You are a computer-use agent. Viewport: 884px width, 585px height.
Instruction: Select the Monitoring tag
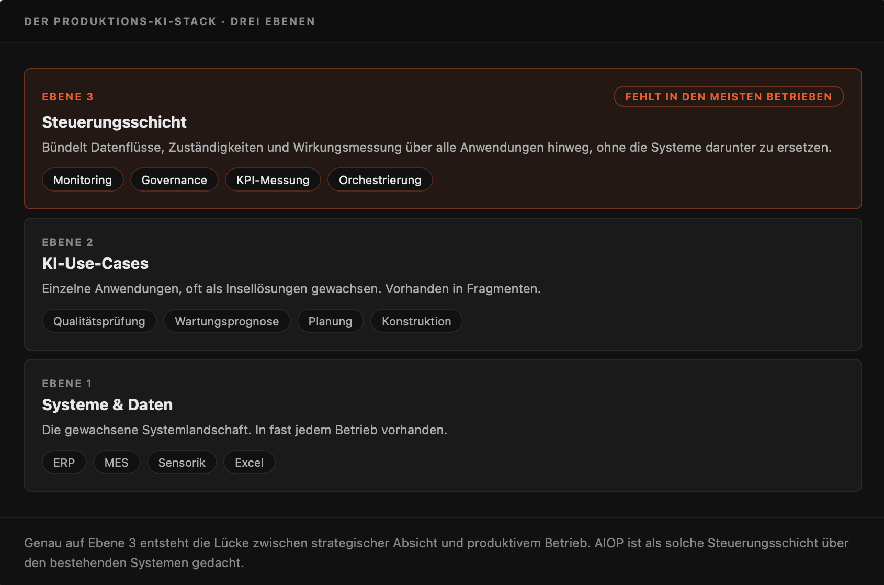(83, 179)
